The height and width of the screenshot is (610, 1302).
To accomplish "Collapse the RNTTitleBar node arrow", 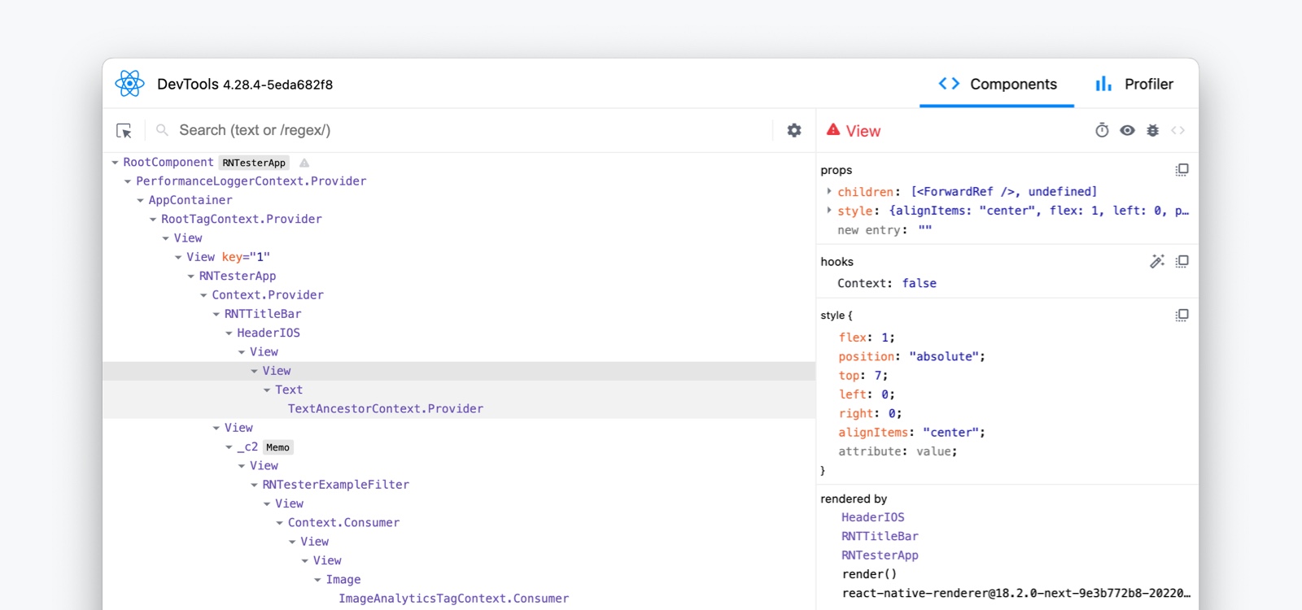I will (x=216, y=314).
